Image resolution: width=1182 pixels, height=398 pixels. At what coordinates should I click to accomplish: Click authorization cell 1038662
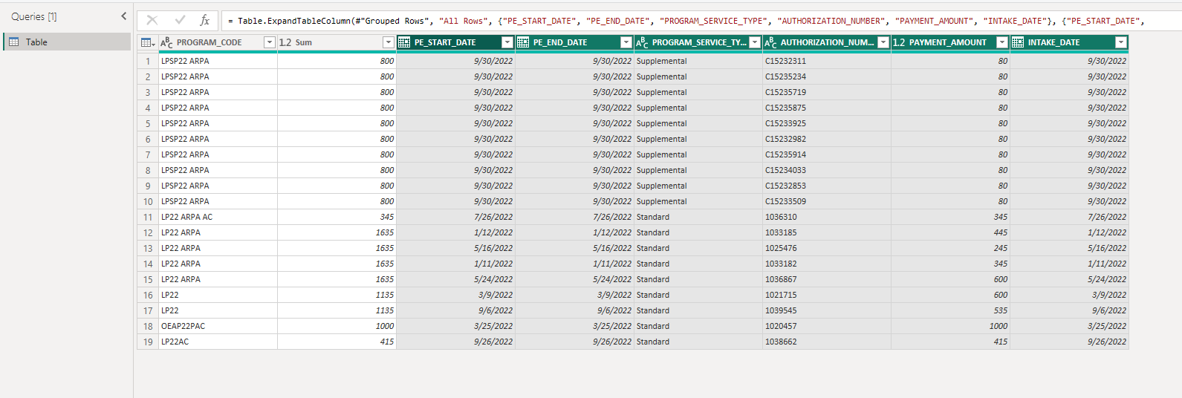[827, 342]
